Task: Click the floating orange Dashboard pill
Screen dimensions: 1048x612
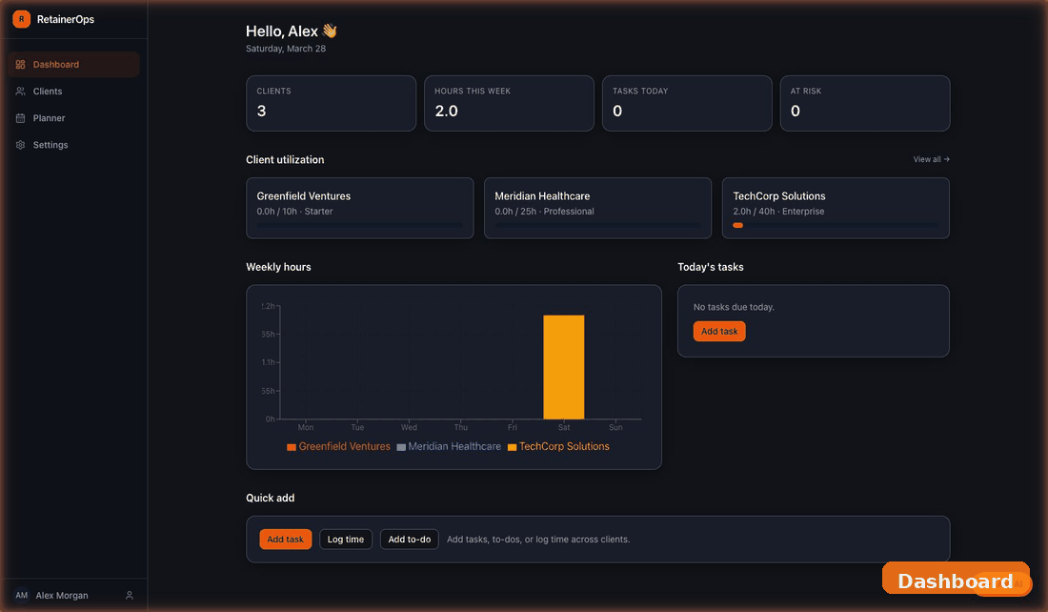Action: (956, 580)
